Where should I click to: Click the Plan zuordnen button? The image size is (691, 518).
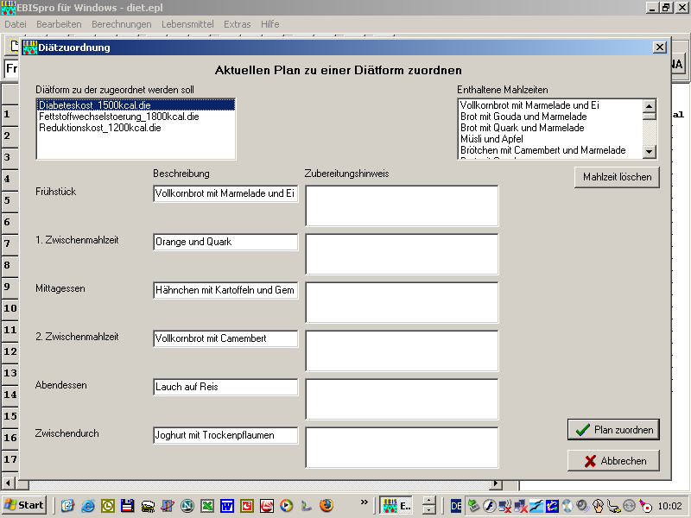614,430
